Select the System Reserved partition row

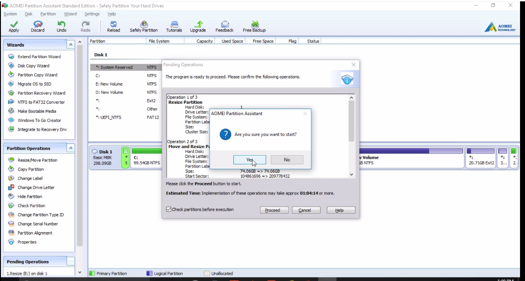tap(126, 67)
